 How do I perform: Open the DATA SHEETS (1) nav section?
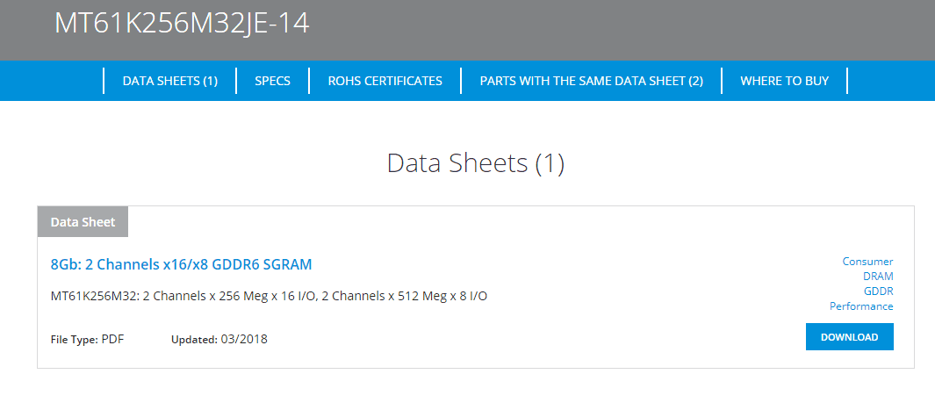click(x=169, y=81)
